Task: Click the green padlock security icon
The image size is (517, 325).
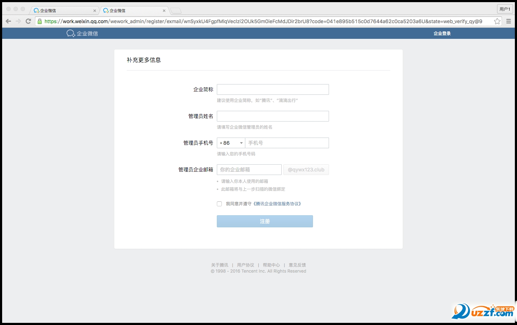Action: (40, 21)
